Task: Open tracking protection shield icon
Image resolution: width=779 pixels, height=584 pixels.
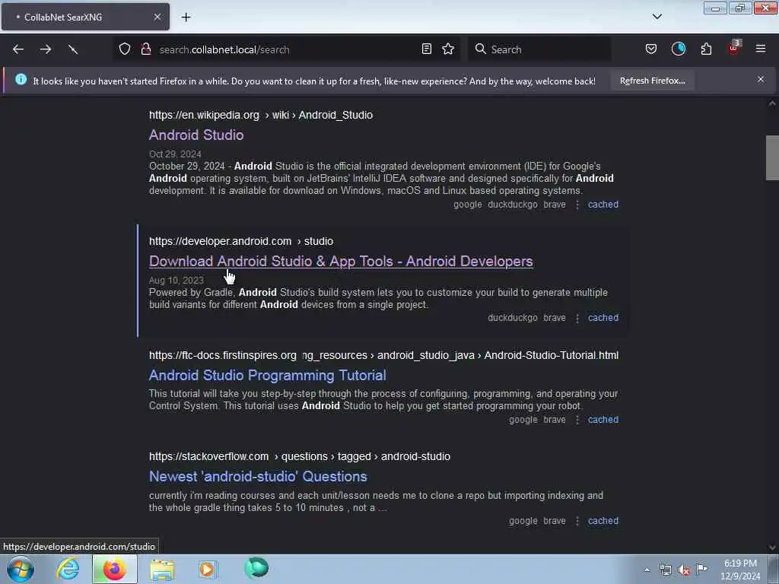Action: tap(125, 49)
